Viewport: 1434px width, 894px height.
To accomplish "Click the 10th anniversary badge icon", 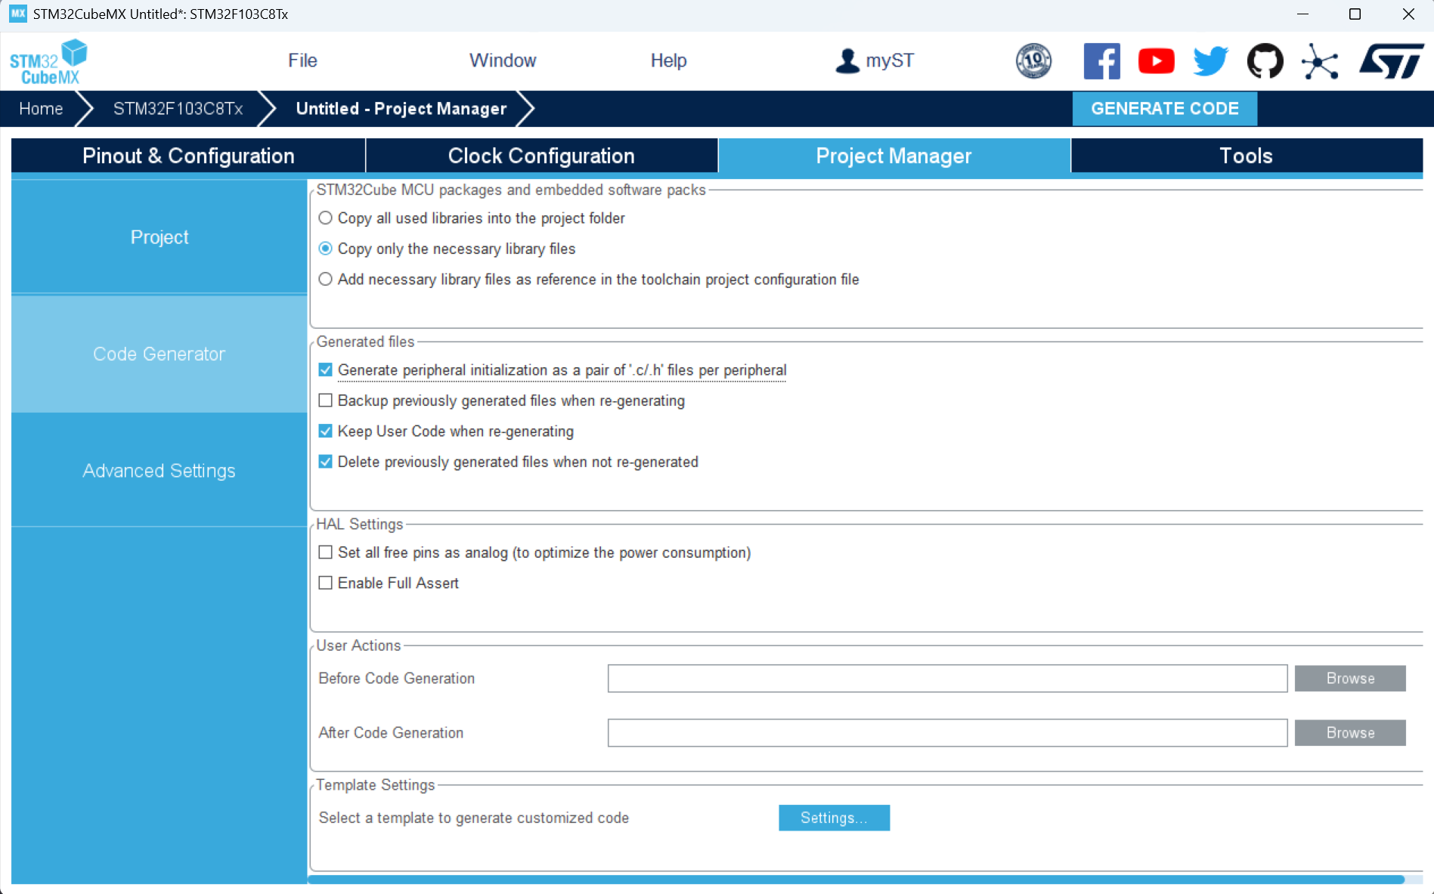I will tap(1033, 60).
